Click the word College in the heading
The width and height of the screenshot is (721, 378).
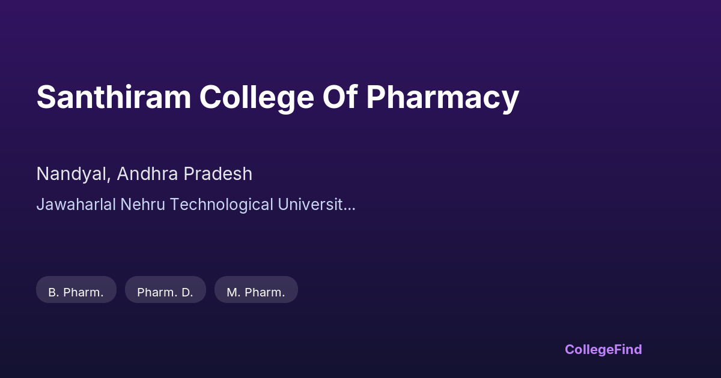click(x=257, y=97)
